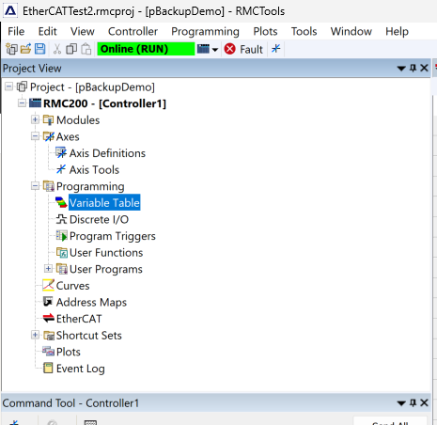Click the EtherCAT red arrows icon

pyautogui.click(x=49, y=319)
